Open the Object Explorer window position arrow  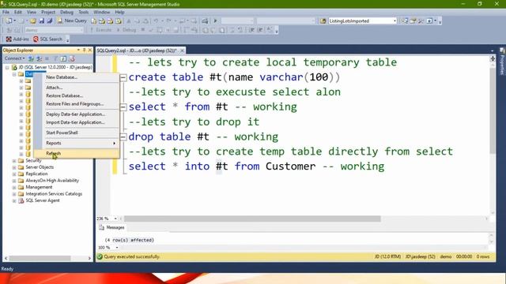(78, 50)
